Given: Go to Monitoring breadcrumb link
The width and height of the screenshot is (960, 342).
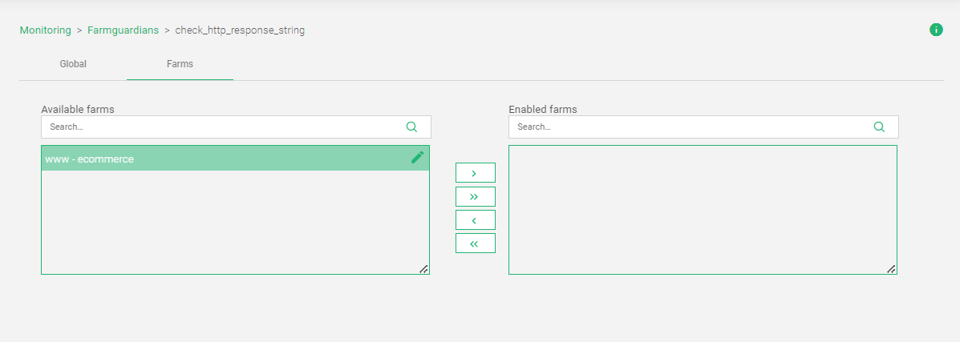Looking at the screenshot, I should click(45, 30).
